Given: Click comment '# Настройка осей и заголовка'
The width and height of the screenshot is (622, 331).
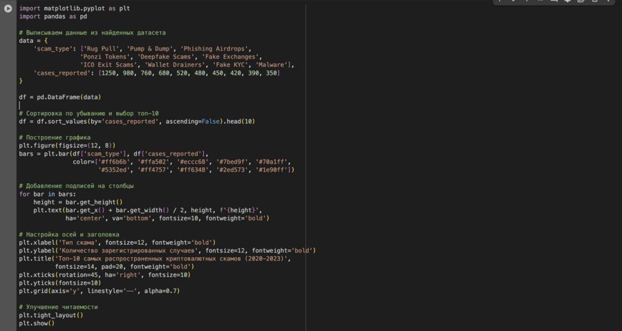Looking at the screenshot, I should click(69, 235).
